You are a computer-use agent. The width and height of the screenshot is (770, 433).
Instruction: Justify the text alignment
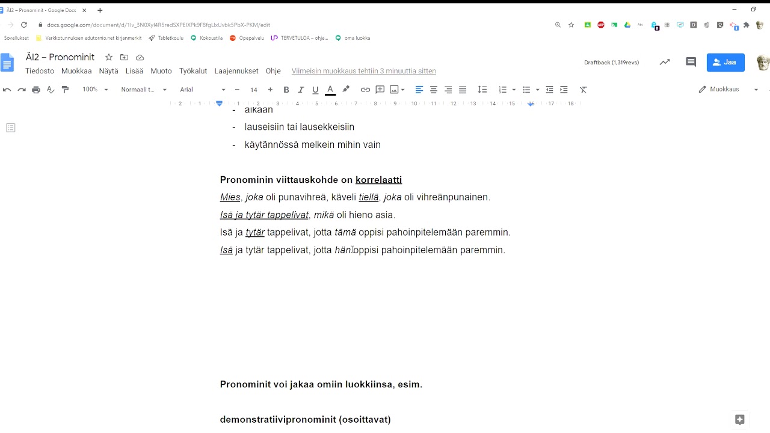pos(463,90)
